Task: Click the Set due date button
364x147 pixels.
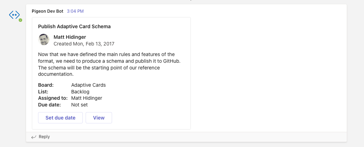Action: click(60, 118)
